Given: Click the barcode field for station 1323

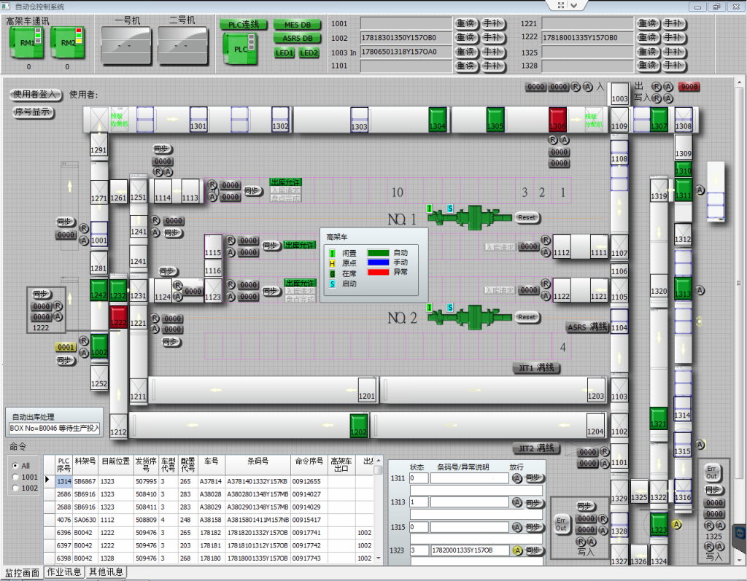Looking at the screenshot, I should coord(468,550).
